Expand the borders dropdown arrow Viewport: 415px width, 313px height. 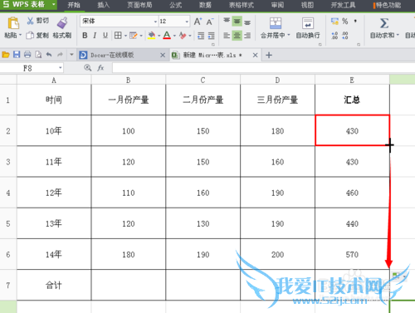125,36
